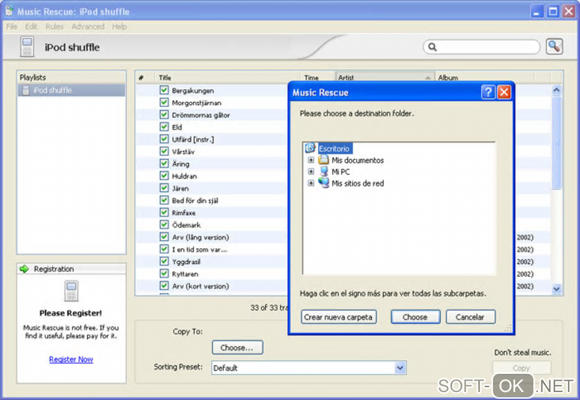
Task: Toggle the Rimfaxe track checkbox
Action: pyautogui.click(x=164, y=212)
